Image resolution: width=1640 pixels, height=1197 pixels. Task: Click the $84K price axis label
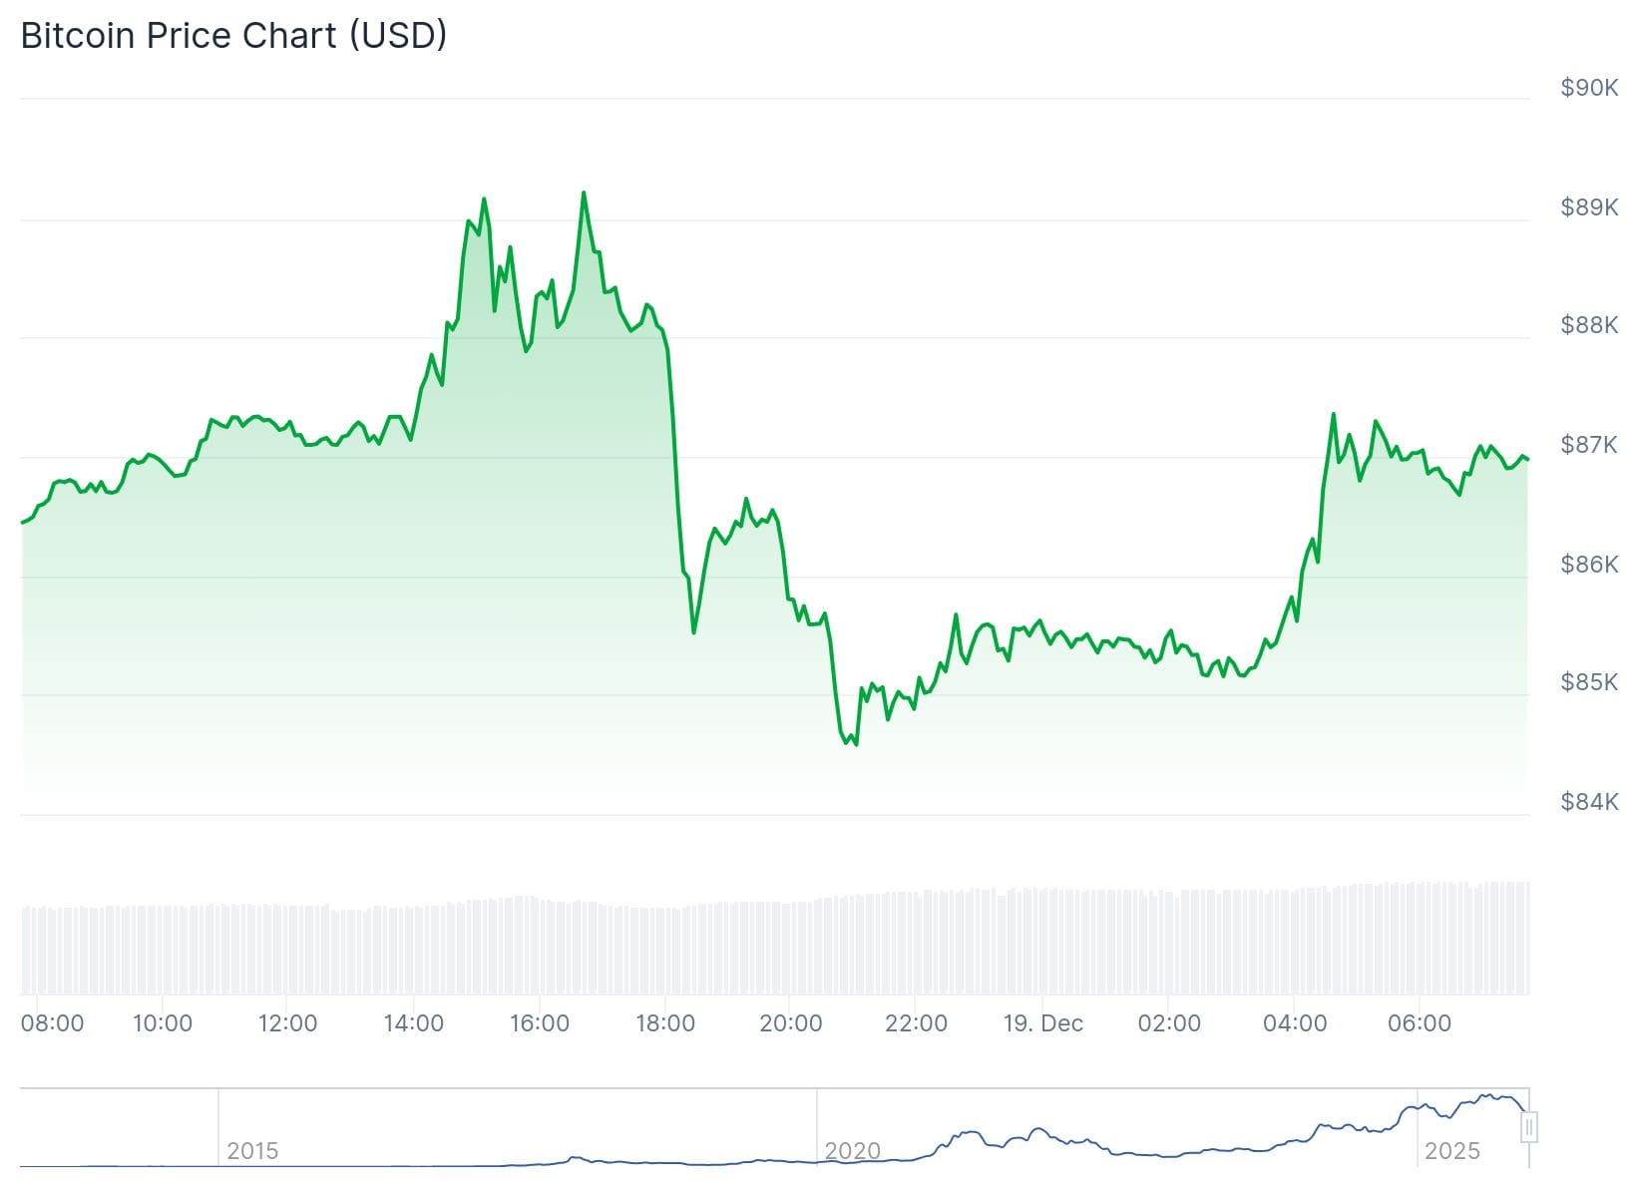pyautogui.click(x=1589, y=802)
